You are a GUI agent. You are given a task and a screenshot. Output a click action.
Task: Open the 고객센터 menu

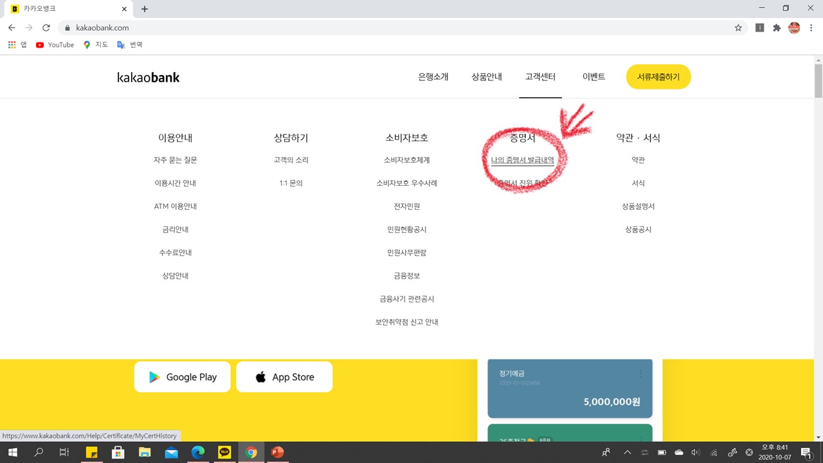tap(540, 77)
